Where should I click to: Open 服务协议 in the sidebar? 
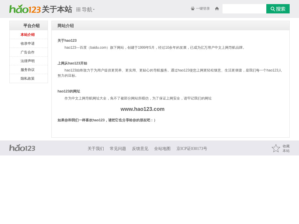point(28,70)
